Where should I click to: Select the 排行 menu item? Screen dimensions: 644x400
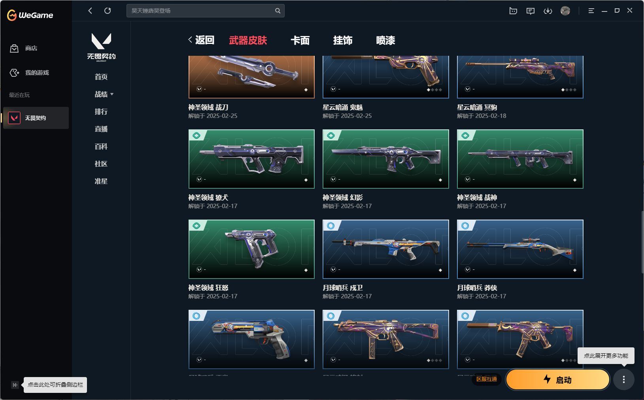pos(101,112)
